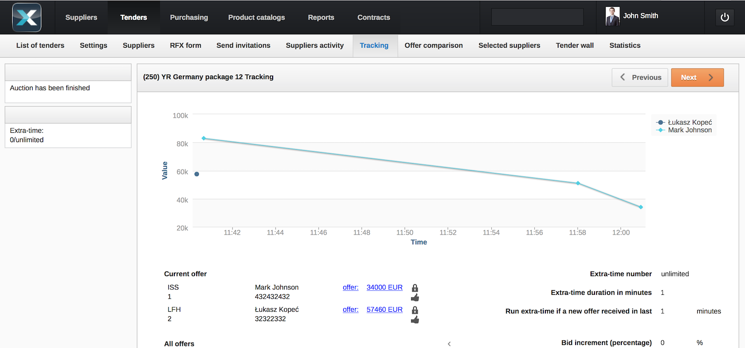745x348 pixels.
Task: Collapse panel using the left chevron arrow
Action: [449, 344]
